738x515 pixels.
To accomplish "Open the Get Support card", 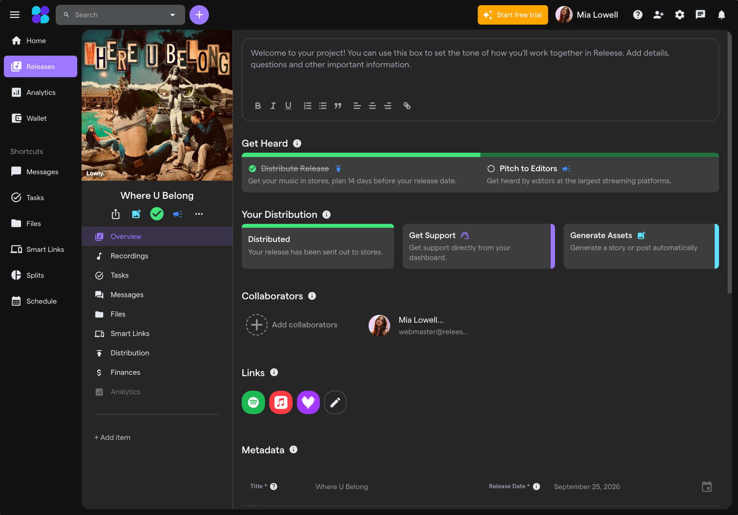I will [479, 246].
